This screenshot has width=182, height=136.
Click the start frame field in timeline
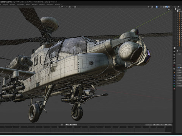point(160,125)
